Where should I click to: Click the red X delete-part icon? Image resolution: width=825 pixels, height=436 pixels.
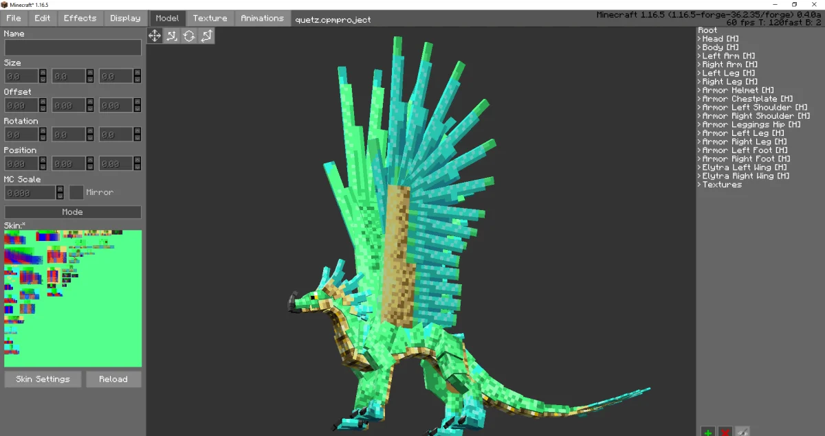(725, 431)
